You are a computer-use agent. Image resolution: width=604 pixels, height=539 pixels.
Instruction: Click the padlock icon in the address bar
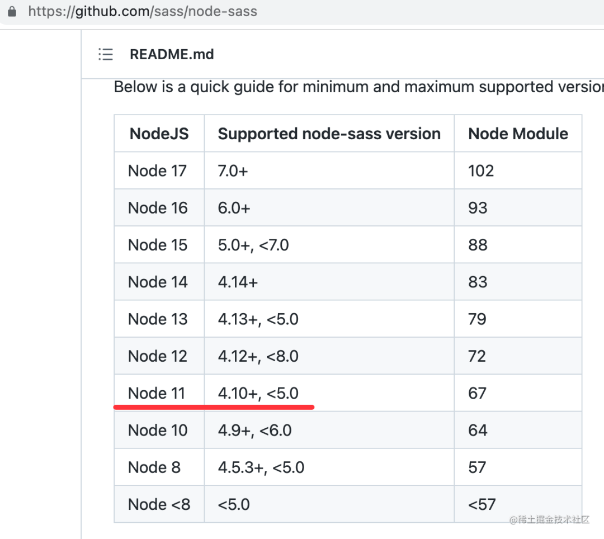click(x=12, y=11)
